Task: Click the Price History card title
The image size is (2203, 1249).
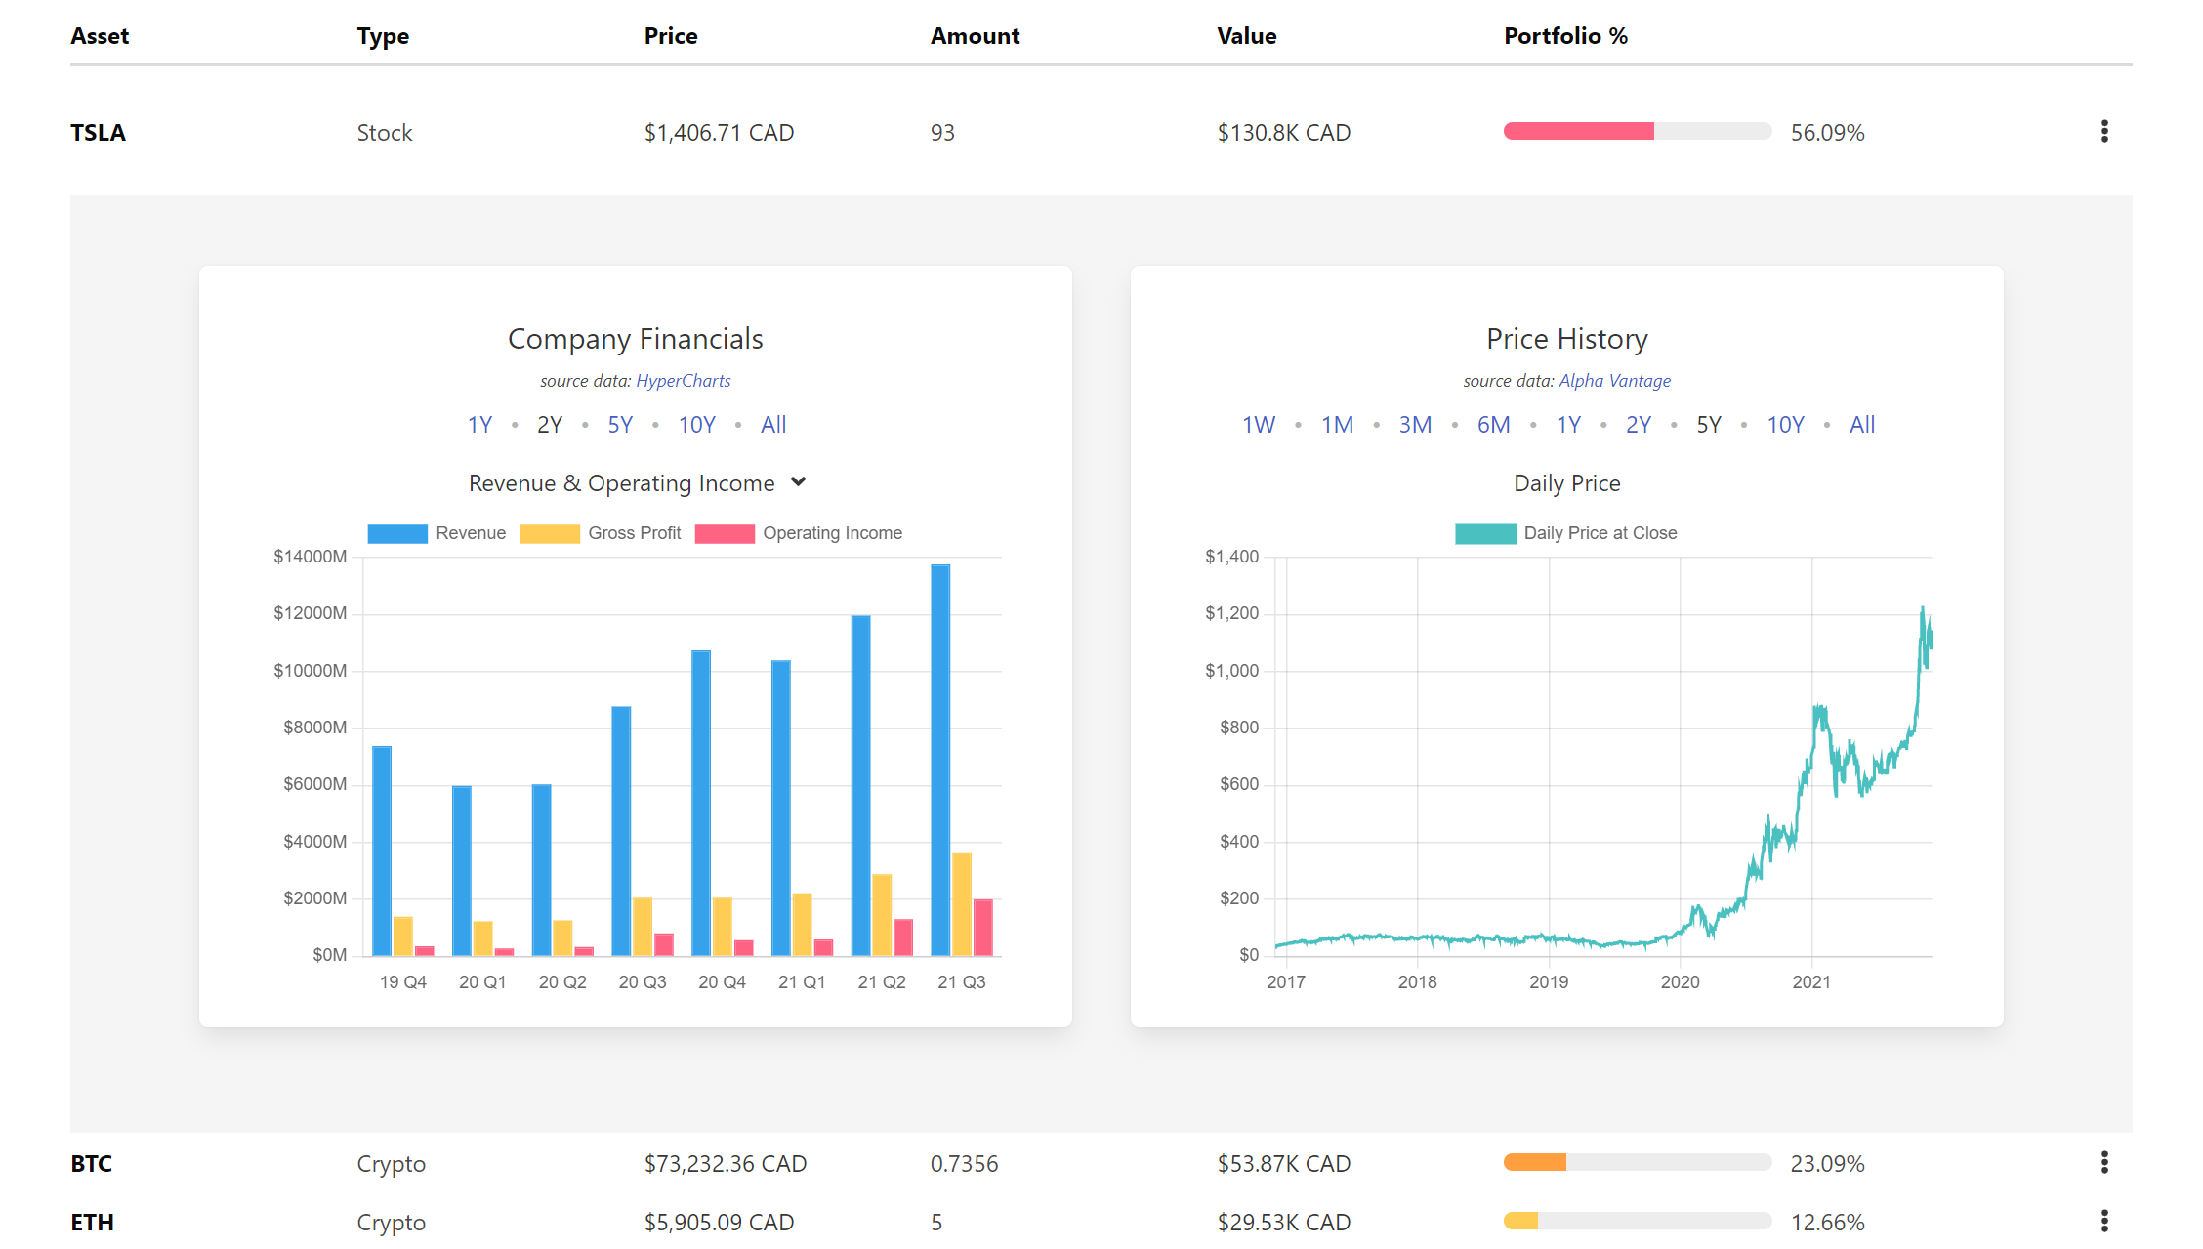Action: (1567, 339)
